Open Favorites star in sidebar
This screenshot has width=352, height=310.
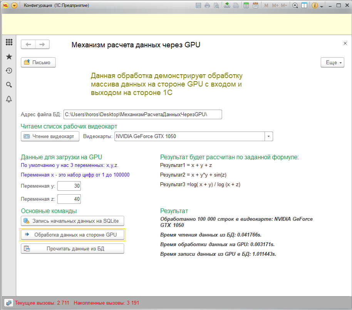tap(9, 57)
